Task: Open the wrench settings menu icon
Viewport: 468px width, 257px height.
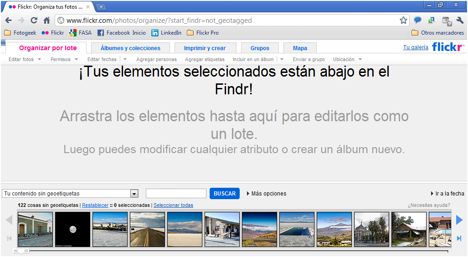Action: coord(460,21)
